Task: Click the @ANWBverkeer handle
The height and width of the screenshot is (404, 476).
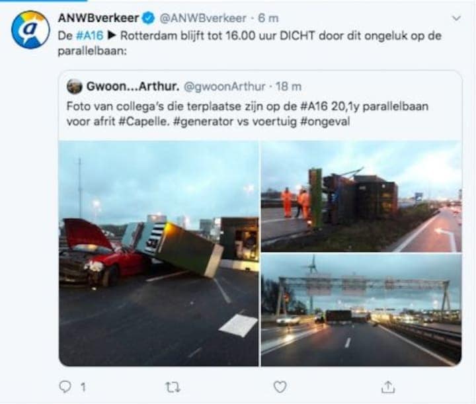Action: 203,19
